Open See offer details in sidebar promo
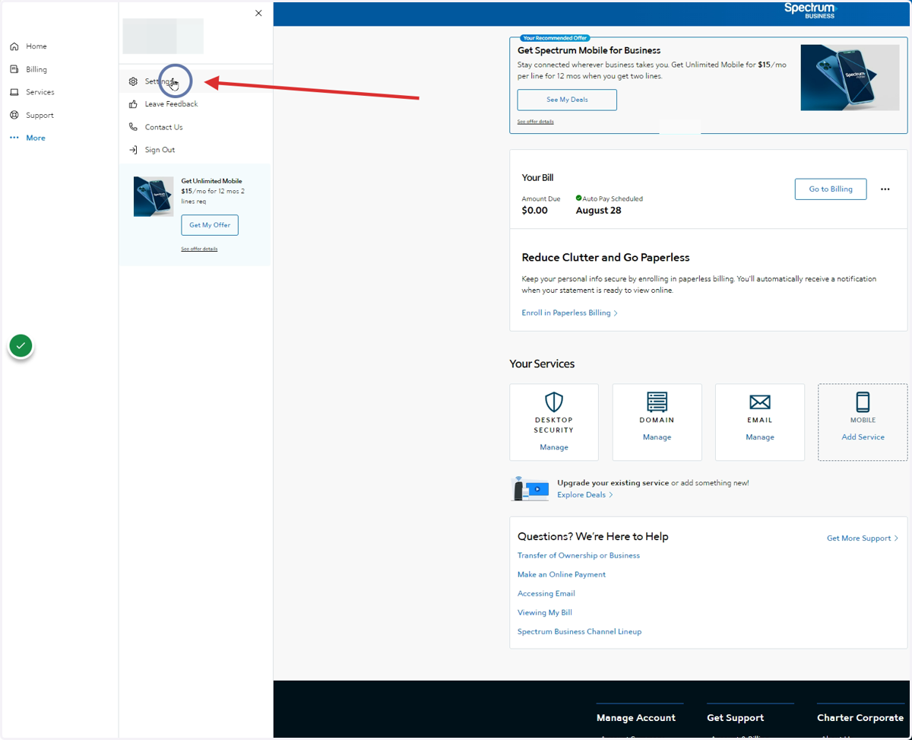This screenshot has height=740, width=912. (199, 249)
